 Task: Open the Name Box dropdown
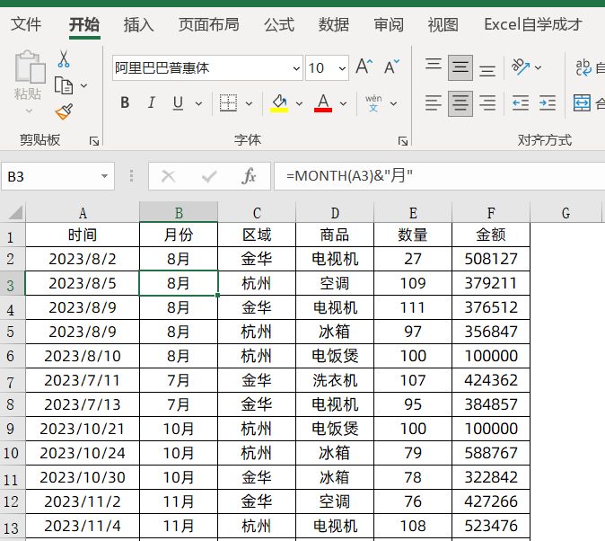(104, 176)
